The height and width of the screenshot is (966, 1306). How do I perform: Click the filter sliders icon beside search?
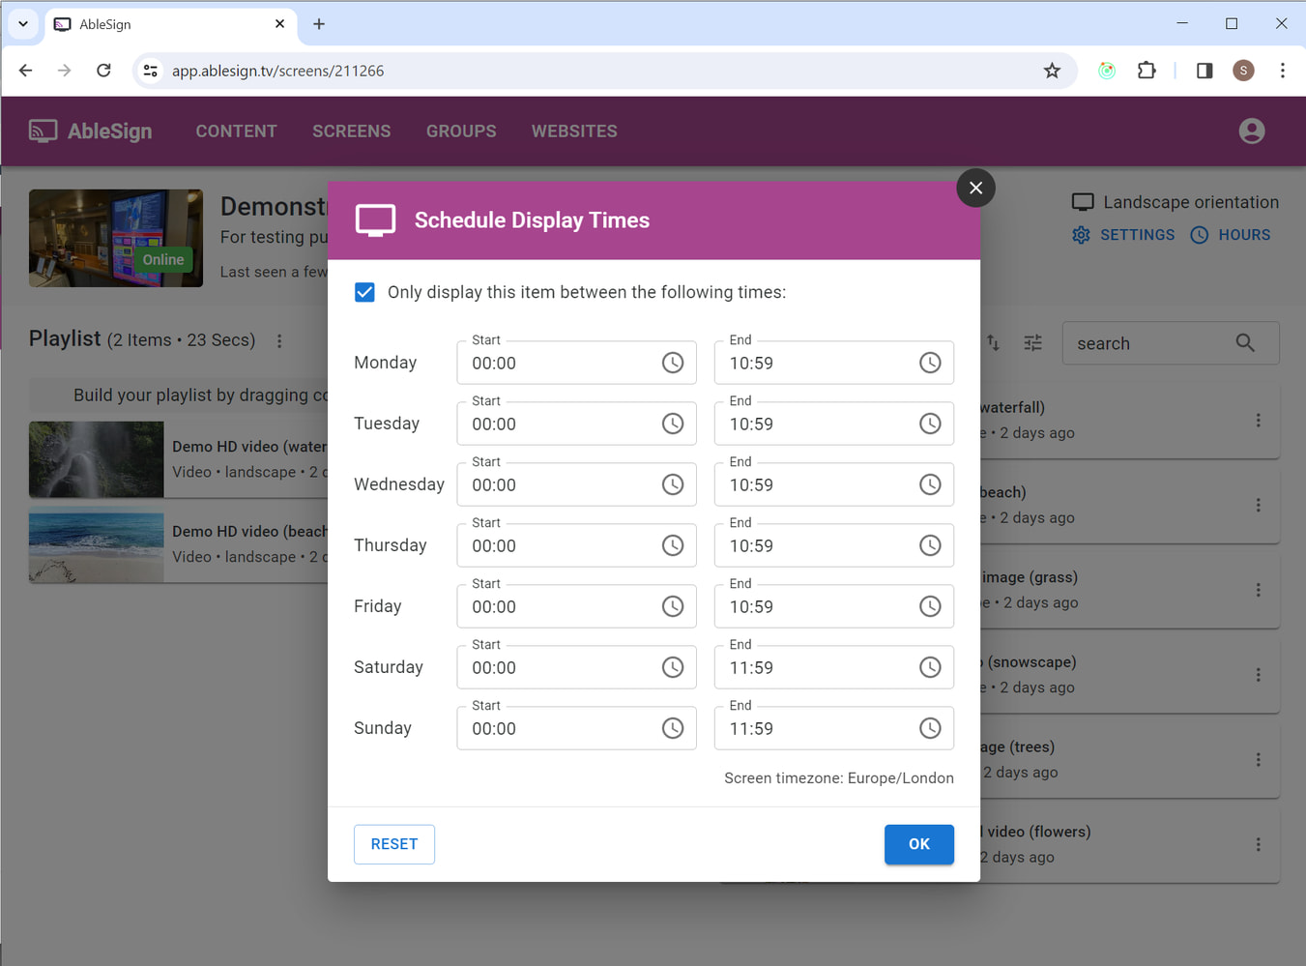(x=1032, y=342)
